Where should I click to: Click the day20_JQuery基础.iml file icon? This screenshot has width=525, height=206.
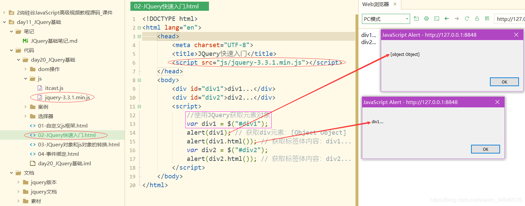point(32,163)
